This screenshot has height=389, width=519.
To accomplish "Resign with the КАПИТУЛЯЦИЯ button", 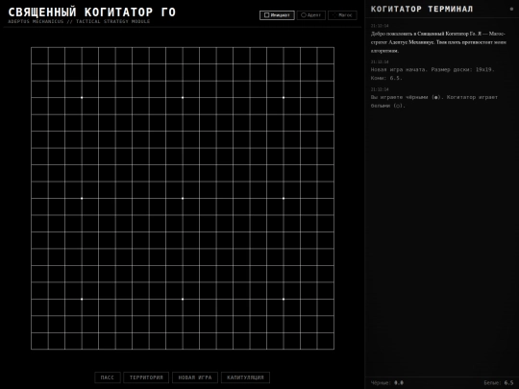I will click(246, 377).
